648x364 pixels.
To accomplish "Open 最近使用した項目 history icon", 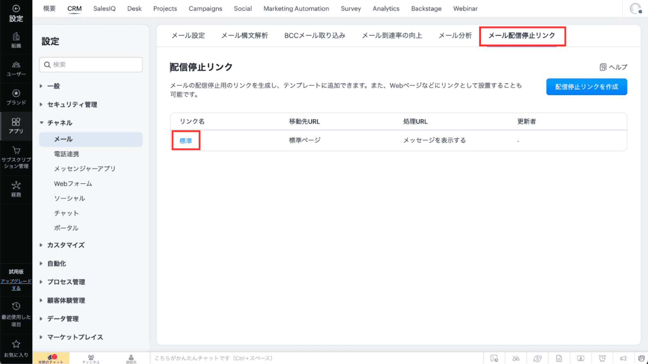I will (16, 306).
